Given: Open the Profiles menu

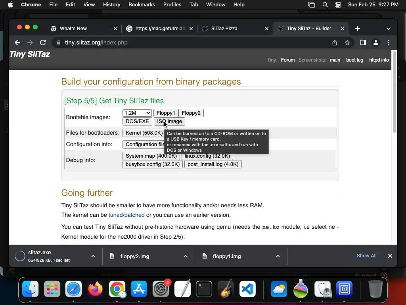Looking at the screenshot, I should point(172,5).
